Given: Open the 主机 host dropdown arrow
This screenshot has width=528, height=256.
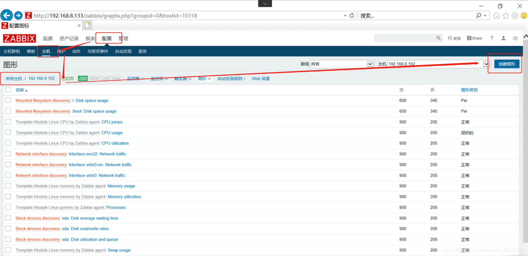Looking at the screenshot, I should 486,64.
